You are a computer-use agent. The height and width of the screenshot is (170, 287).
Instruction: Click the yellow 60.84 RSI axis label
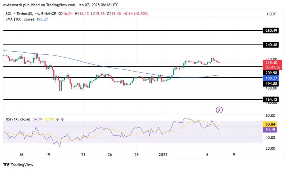click(x=271, y=124)
